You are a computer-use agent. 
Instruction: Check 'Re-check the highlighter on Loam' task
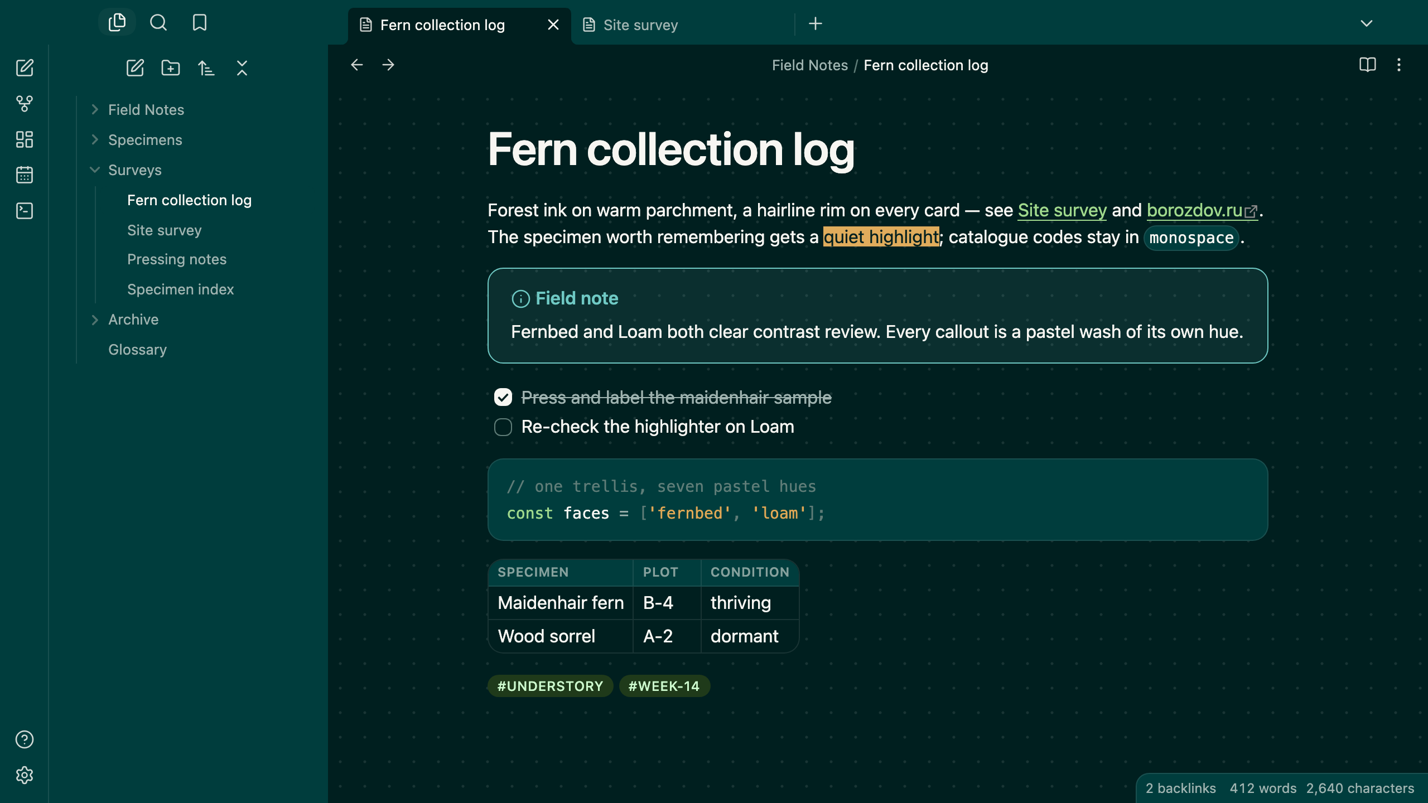(x=503, y=428)
